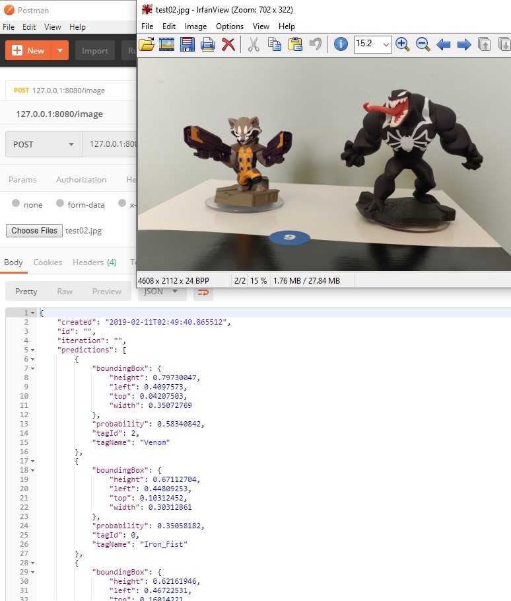Click the request URL input field

110,144
